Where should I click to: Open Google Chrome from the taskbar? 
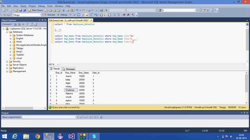click(x=37, y=136)
